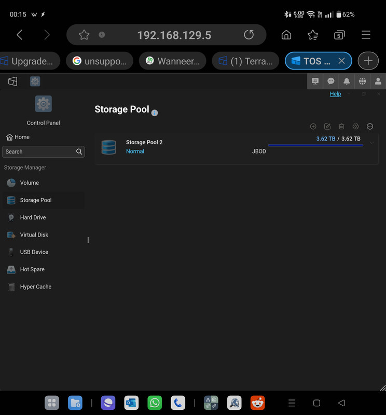Viewport: 386px width, 415px height.
Task: Open Hyper Cache section
Action: click(44, 287)
